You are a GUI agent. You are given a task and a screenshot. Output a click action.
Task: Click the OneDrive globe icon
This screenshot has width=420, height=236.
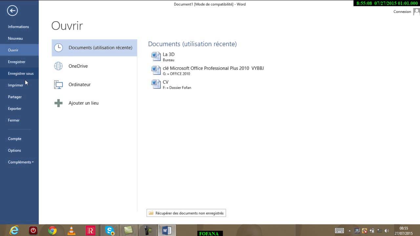tap(58, 66)
